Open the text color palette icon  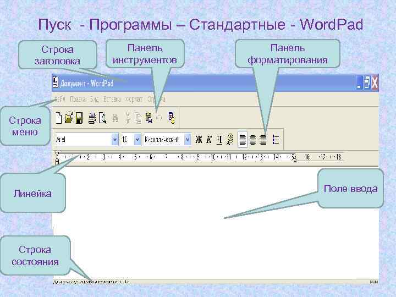point(230,139)
